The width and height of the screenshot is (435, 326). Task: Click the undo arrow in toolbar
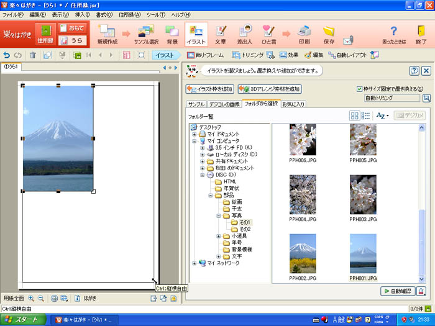(7, 55)
